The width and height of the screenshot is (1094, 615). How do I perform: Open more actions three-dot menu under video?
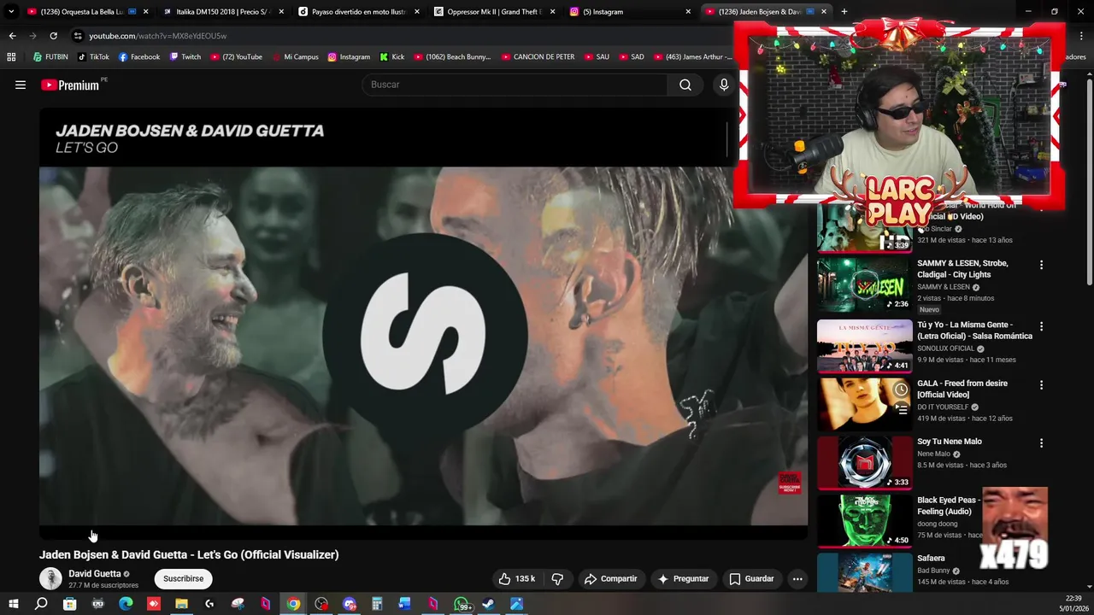click(797, 579)
